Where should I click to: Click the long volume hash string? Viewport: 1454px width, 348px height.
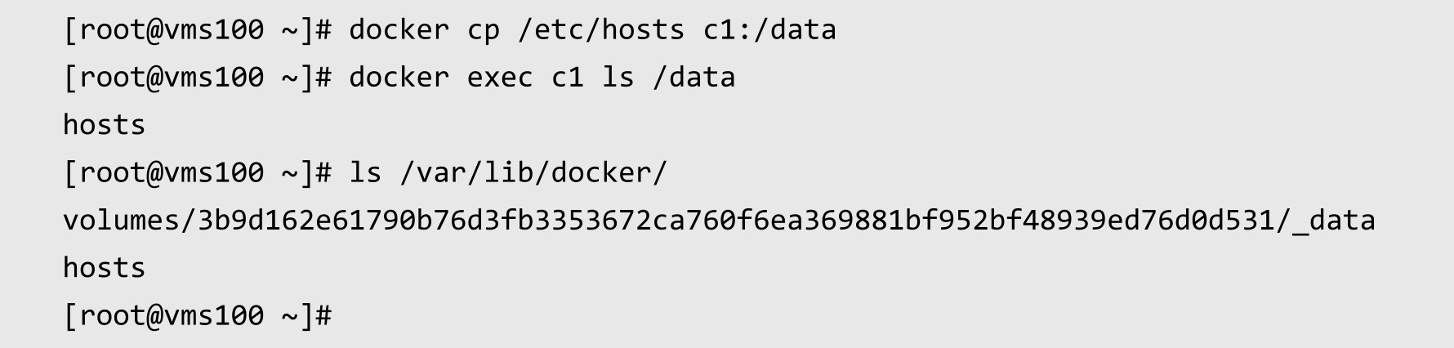[x=736, y=220]
